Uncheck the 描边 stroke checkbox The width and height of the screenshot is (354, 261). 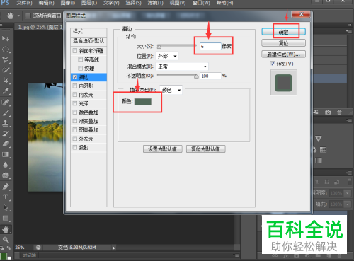75,77
